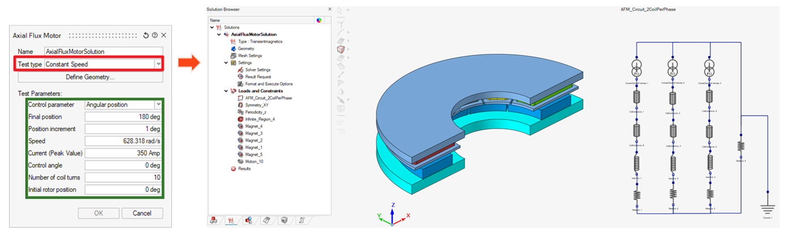Select the Motion_10 item in tree
787x235 pixels.
click(x=254, y=161)
